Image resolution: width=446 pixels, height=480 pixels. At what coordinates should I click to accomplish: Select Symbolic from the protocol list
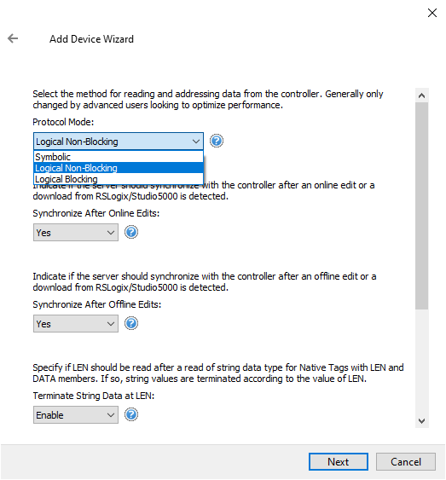pos(119,157)
